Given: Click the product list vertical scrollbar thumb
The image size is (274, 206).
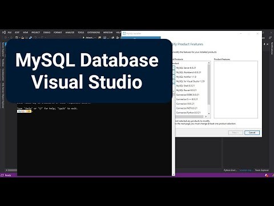Looking at the screenshot, I should (209, 85).
